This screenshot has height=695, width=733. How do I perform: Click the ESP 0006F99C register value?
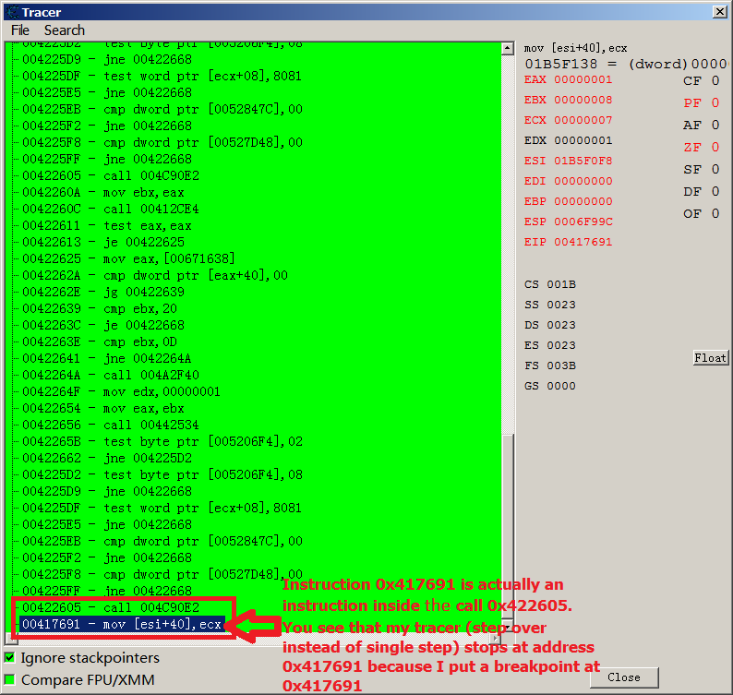(x=583, y=222)
